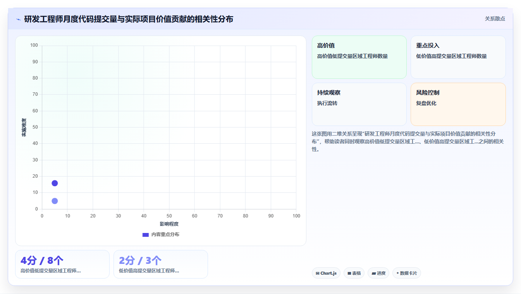
Task: Click the light purple scatter point
Action: (x=55, y=201)
